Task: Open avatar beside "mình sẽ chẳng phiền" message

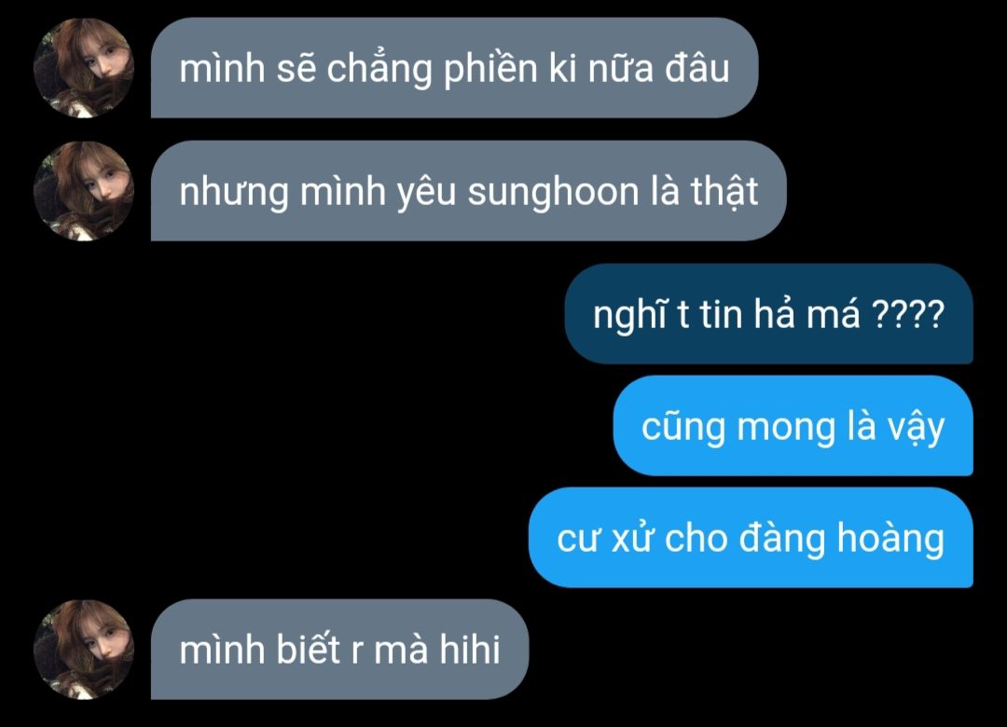Action: click(84, 68)
